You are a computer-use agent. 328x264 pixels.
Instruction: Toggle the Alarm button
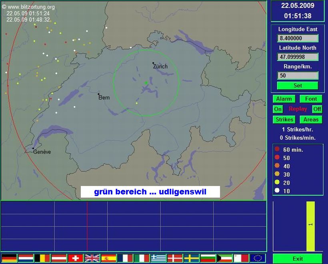pos(284,99)
